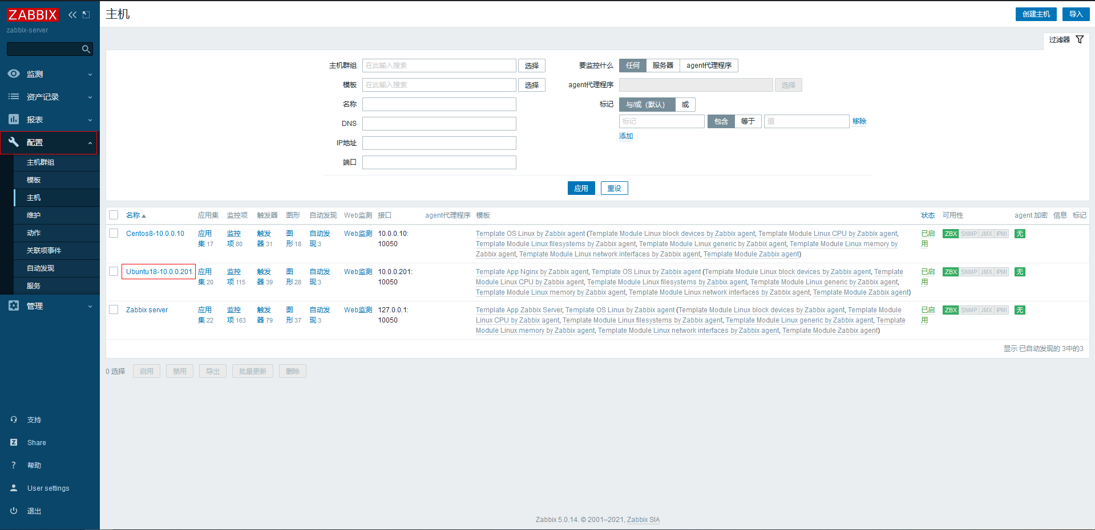Expand the 报表 menu chevron
Image resolution: width=1095 pixels, height=530 pixels.
click(x=90, y=120)
